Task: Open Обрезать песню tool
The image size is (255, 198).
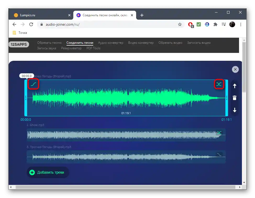Action: pos(49,43)
